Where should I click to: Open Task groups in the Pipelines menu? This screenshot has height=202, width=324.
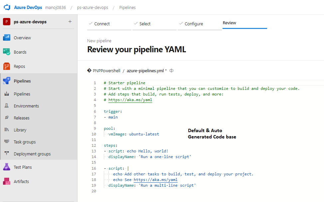click(25, 142)
